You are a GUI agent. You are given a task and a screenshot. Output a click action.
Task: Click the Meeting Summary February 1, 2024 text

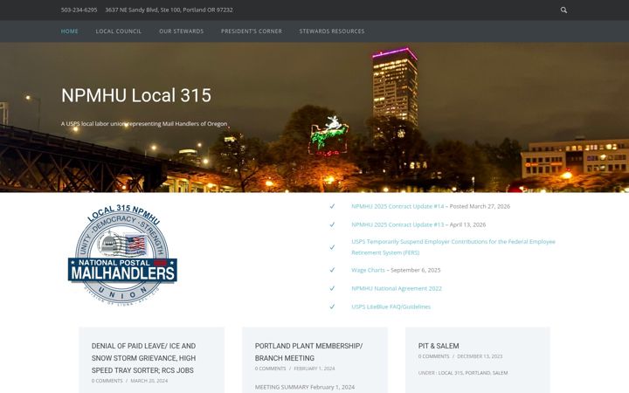(305, 387)
